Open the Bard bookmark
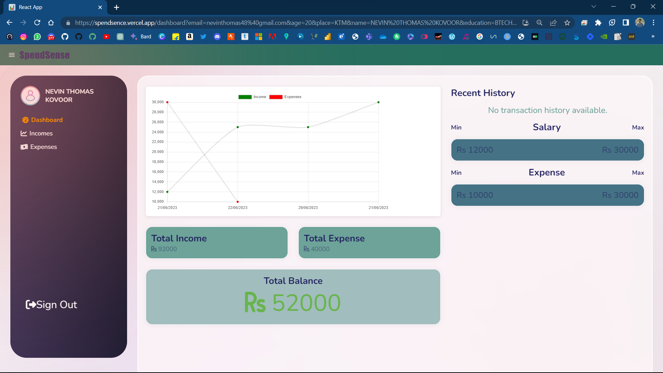This screenshot has height=373, width=663. coord(141,37)
